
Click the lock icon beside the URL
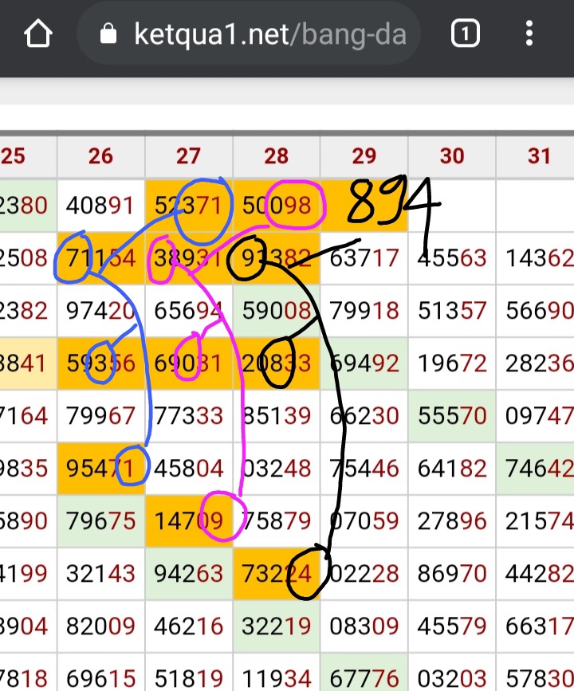pos(108,34)
